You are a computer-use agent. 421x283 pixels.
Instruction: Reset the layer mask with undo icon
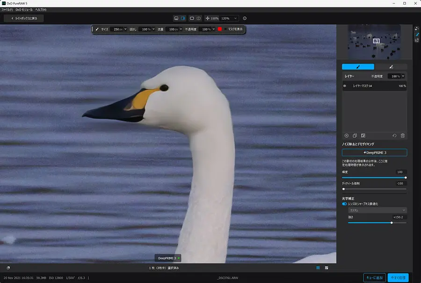[394, 135]
